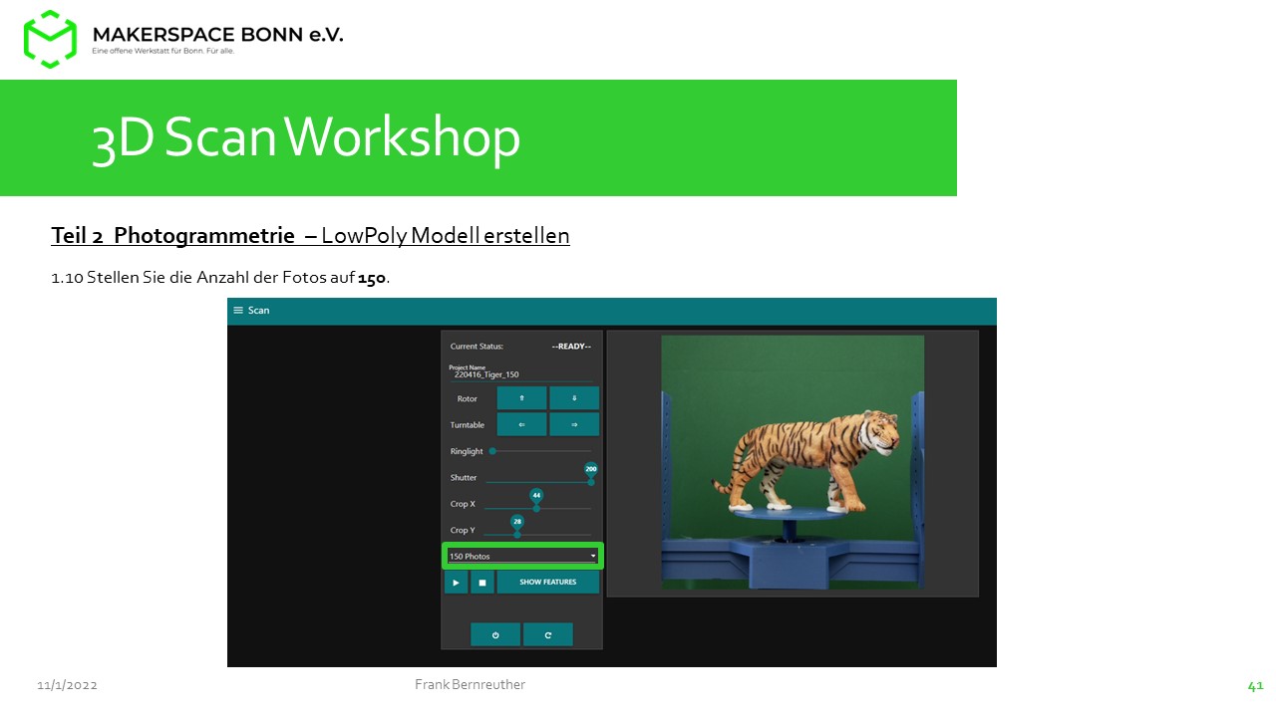Click the Project Name input field
This screenshot has width=1276, height=717.
pyautogui.click(x=521, y=374)
